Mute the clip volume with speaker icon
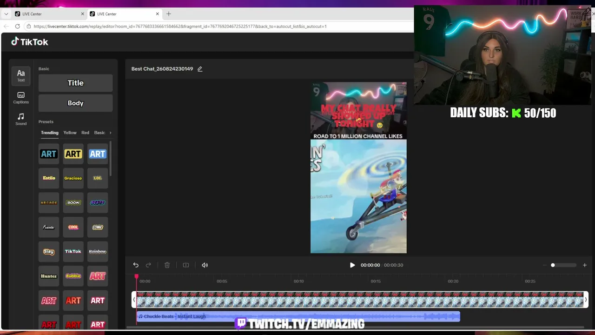The height and width of the screenshot is (335, 595). (x=205, y=265)
